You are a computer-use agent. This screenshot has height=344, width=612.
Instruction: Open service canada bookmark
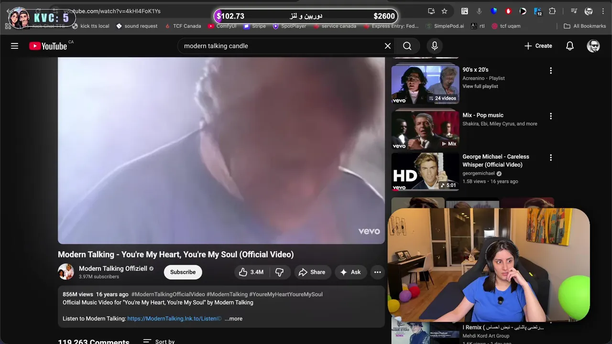pyautogui.click(x=334, y=26)
